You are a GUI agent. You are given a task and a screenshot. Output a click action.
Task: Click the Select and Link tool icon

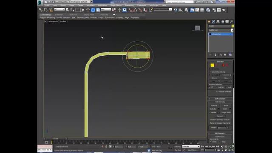coord(41,10)
